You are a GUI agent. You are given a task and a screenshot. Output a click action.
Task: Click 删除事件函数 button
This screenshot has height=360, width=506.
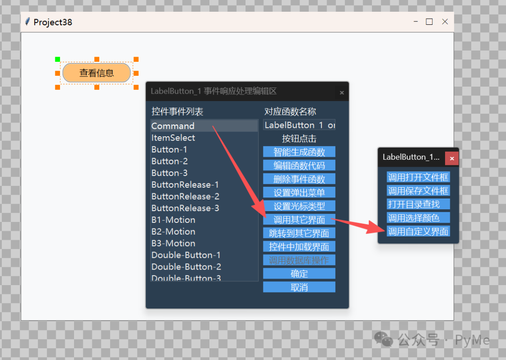click(299, 179)
